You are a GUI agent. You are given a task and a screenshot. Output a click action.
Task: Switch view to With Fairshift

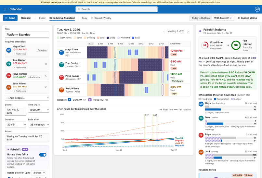[x=223, y=18]
